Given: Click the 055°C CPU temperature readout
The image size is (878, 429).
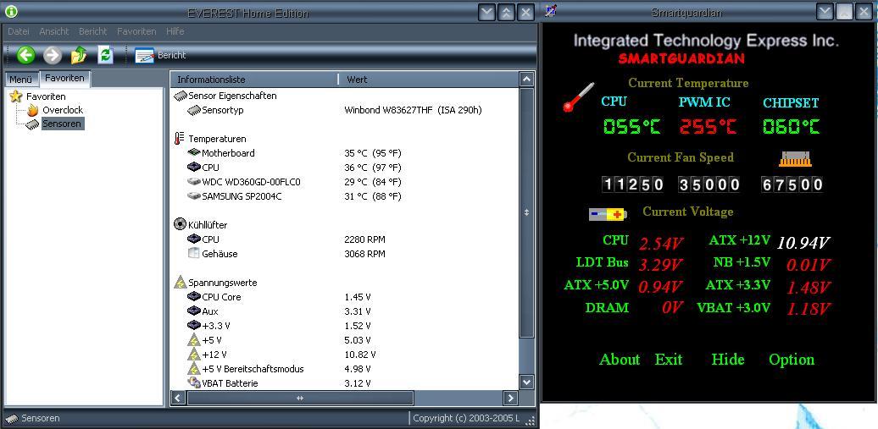Looking at the screenshot, I should [631, 126].
